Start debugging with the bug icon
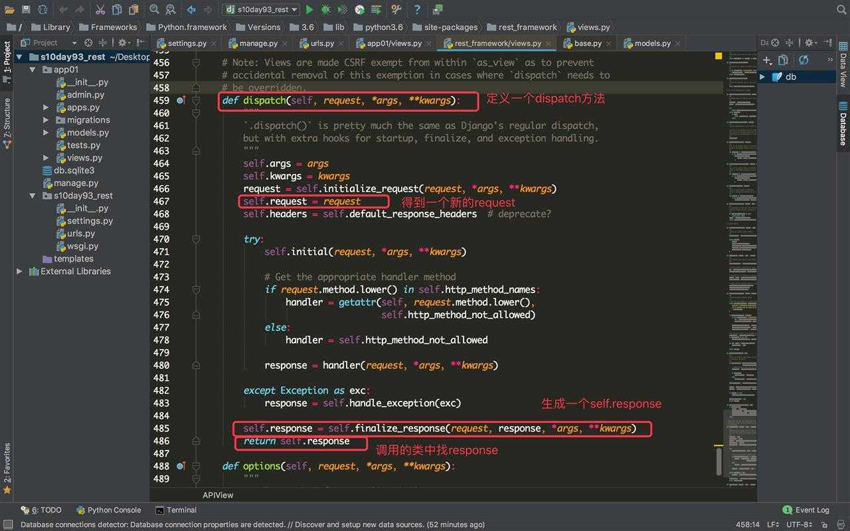Screen dimensions: 850x531 tap(326, 9)
